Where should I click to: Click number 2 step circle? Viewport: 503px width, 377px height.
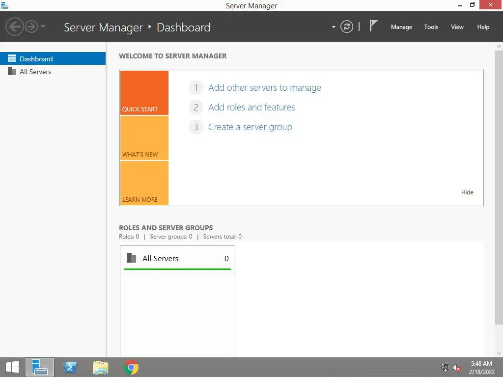[x=196, y=107]
